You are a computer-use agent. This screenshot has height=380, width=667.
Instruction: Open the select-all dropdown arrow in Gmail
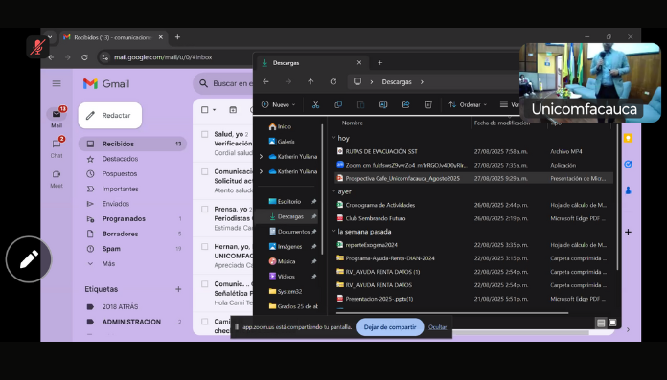click(x=215, y=110)
